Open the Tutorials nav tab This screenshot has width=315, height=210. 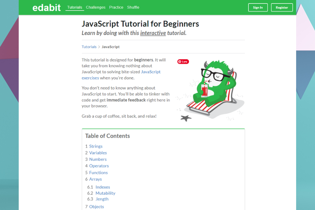pos(75,7)
